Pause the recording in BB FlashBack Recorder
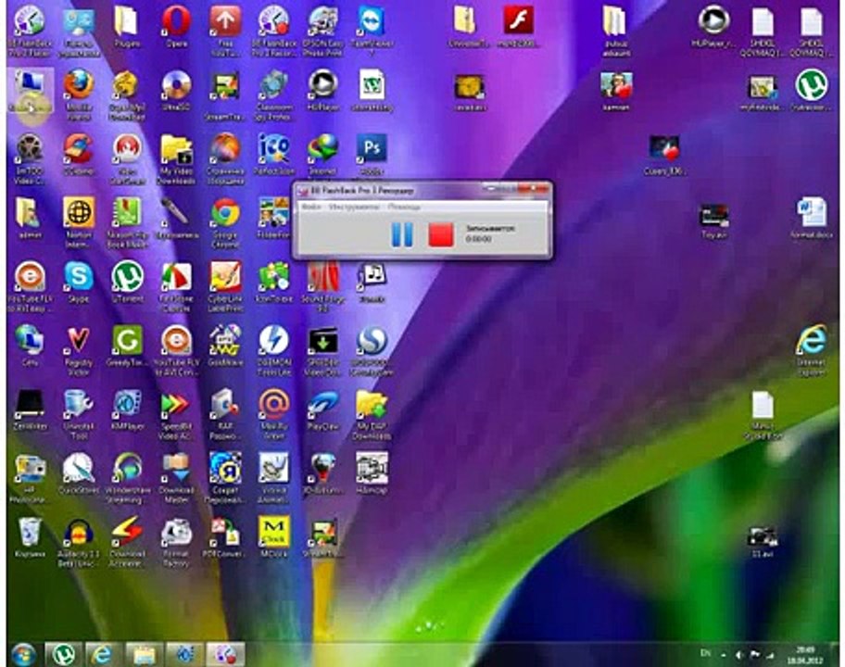The height and width of the screenshot is (667, 845). (402, 235)
